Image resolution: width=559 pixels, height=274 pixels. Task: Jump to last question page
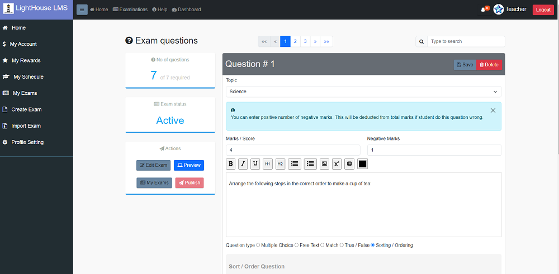point(326,41)
